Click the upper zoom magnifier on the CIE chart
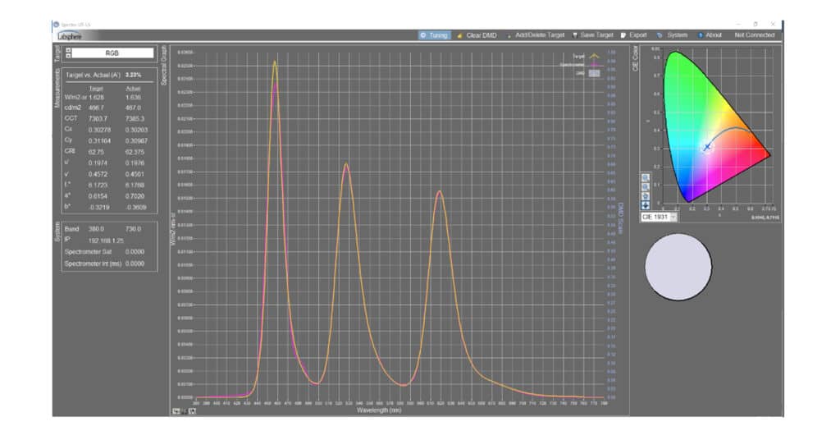Screen dimensions: 840x440 click(646, 178)
